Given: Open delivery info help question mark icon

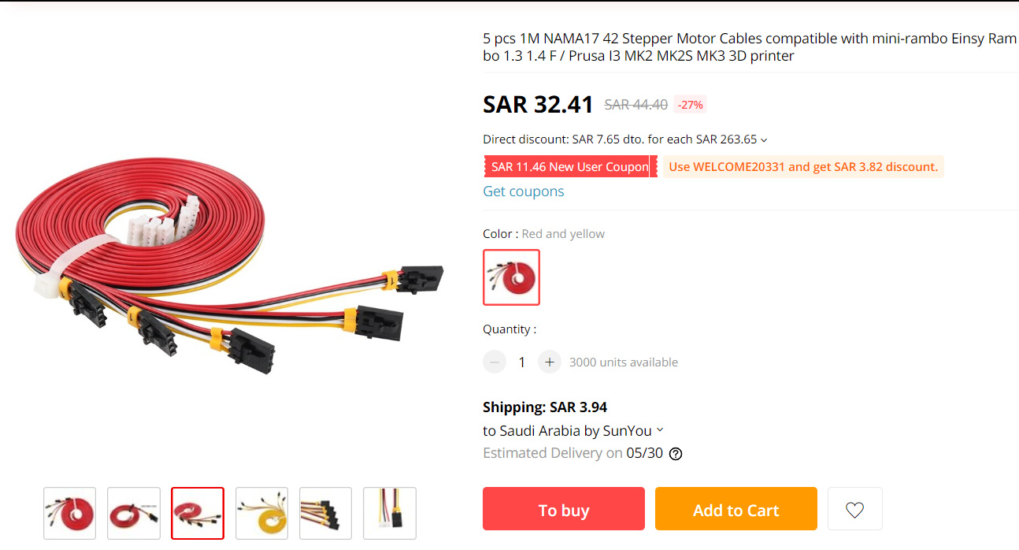Looking at the screenshot, I should tap(676, 454).
